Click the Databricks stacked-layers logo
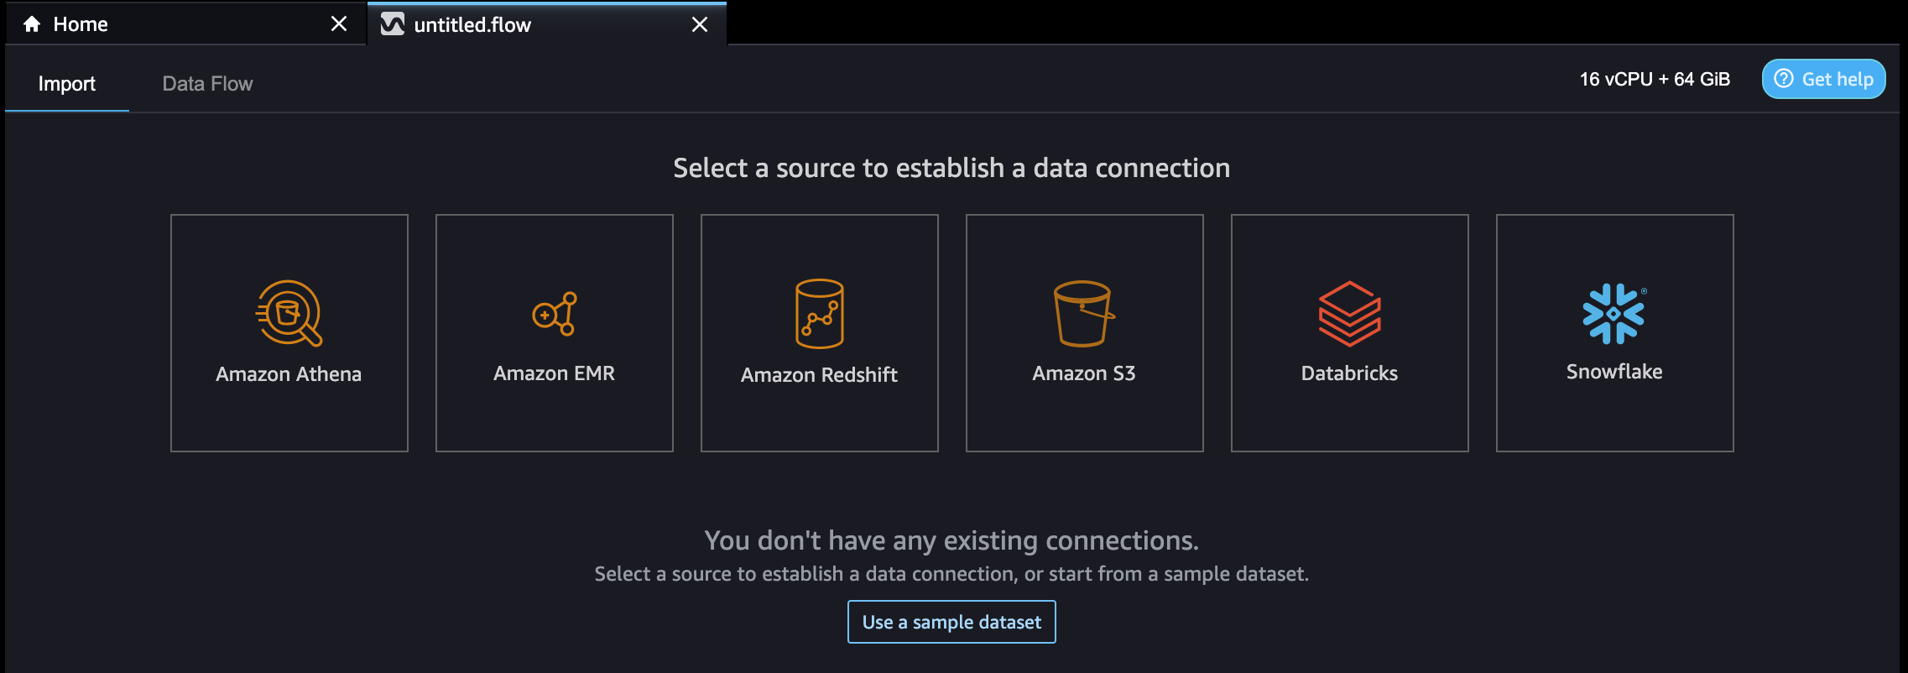This screenshot has width=1908, height=673. point(1349,312)
